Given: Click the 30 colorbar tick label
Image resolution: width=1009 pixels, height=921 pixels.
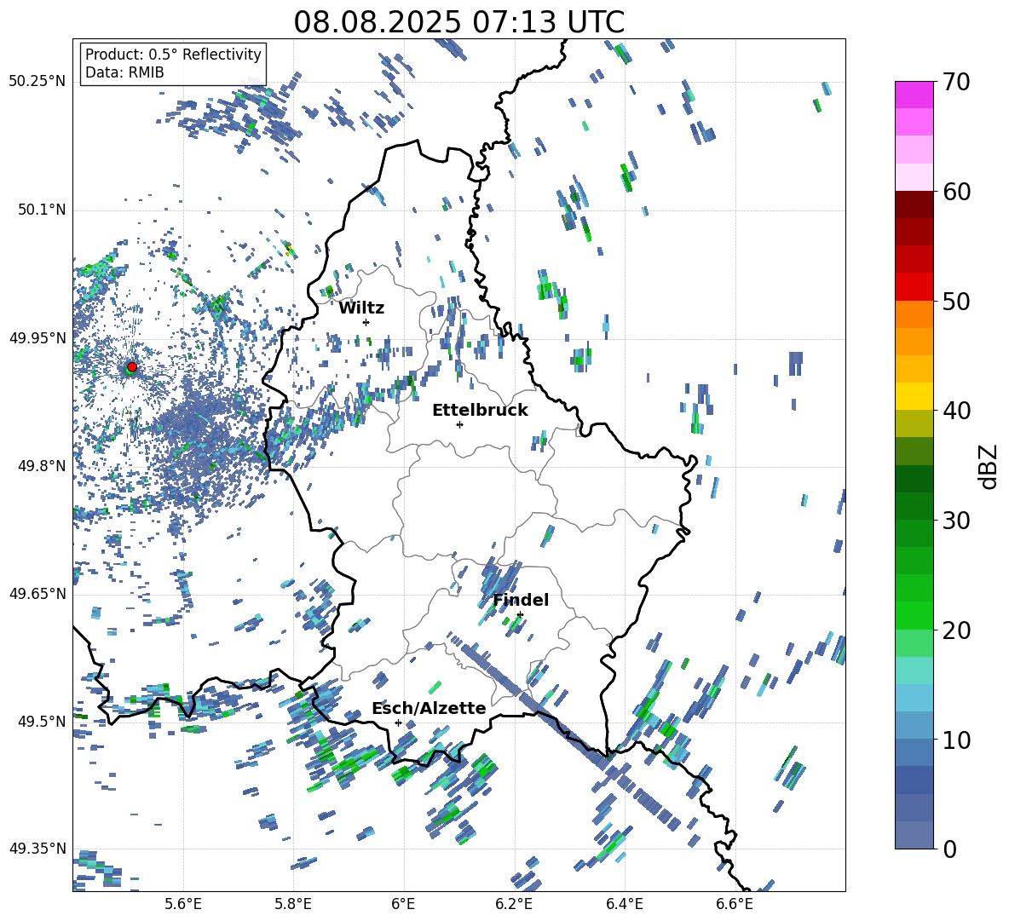Looking at the screenshot, I should tap(955, 521).
